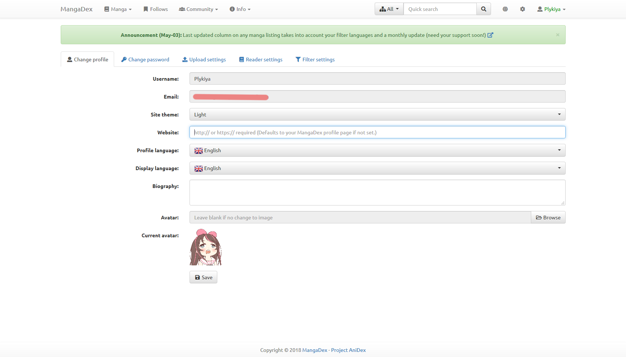The image size is (626, 357).
Task: Open the globe language icon
Action: click(x=505, y=9)
